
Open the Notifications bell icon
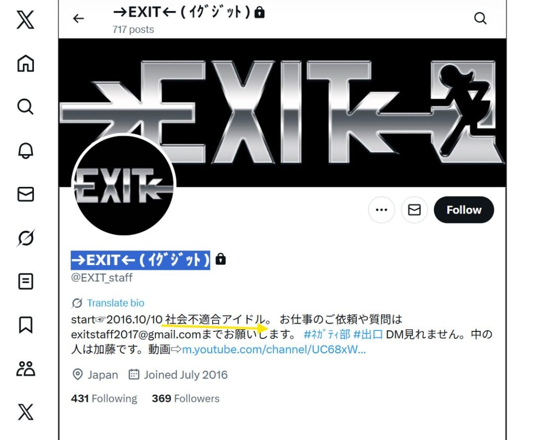click(x=26, y=150)
